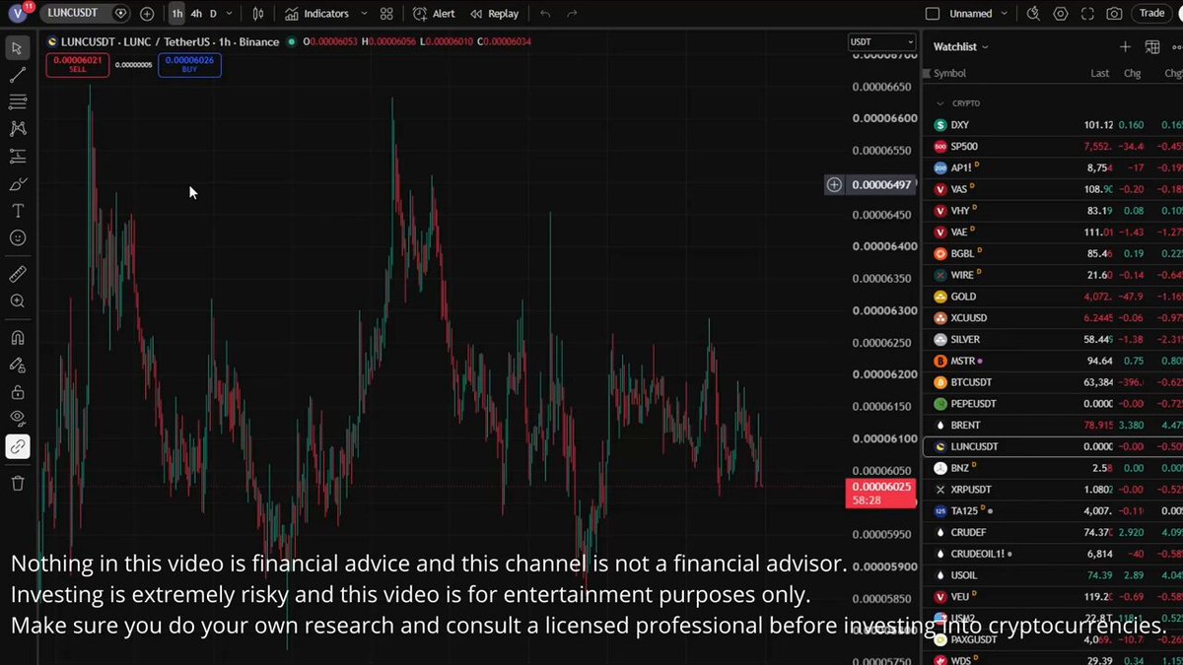Screen dimensions: 1183x665
Task: Expand the Indicators favorites dropdown arrow
Action: click(364, 14)
